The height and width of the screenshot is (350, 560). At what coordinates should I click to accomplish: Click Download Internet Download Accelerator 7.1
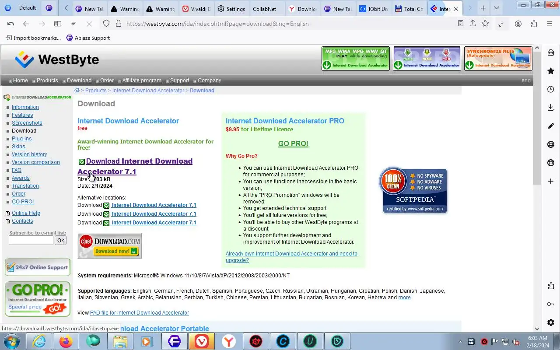pos(135,166)
